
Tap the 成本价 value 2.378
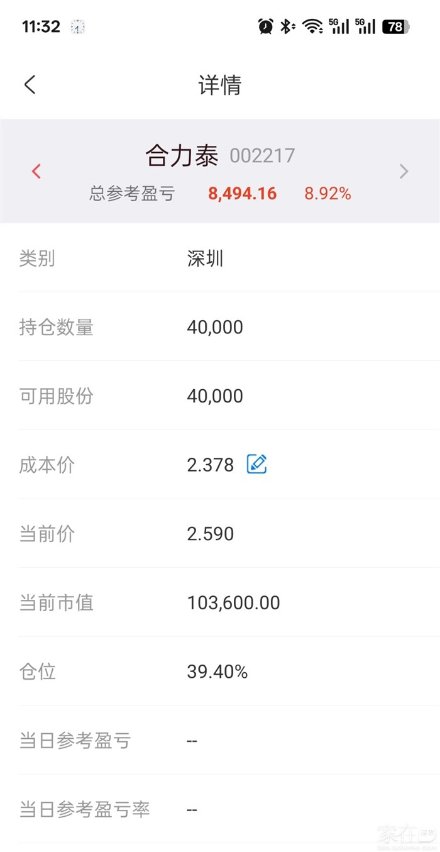tap(210, 465)
